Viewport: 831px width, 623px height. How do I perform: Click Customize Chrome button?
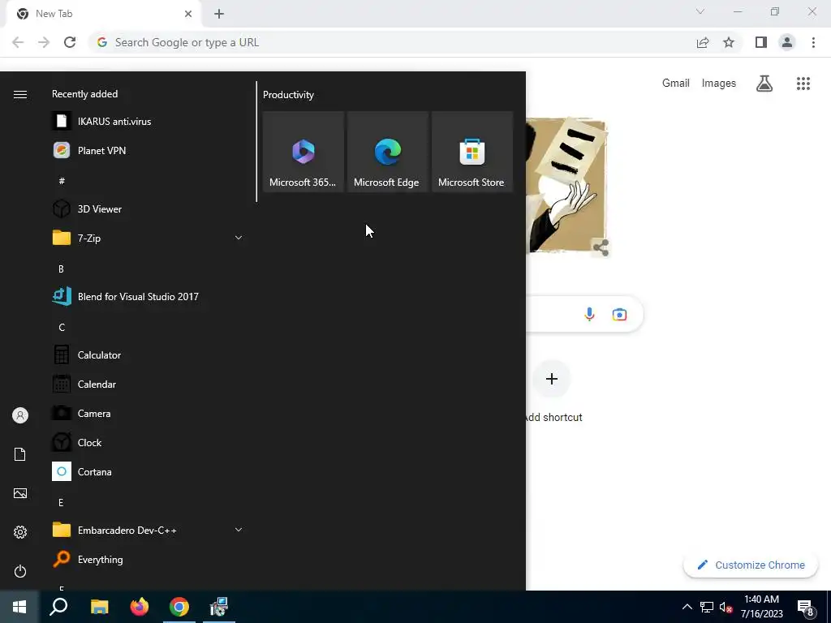751,565
